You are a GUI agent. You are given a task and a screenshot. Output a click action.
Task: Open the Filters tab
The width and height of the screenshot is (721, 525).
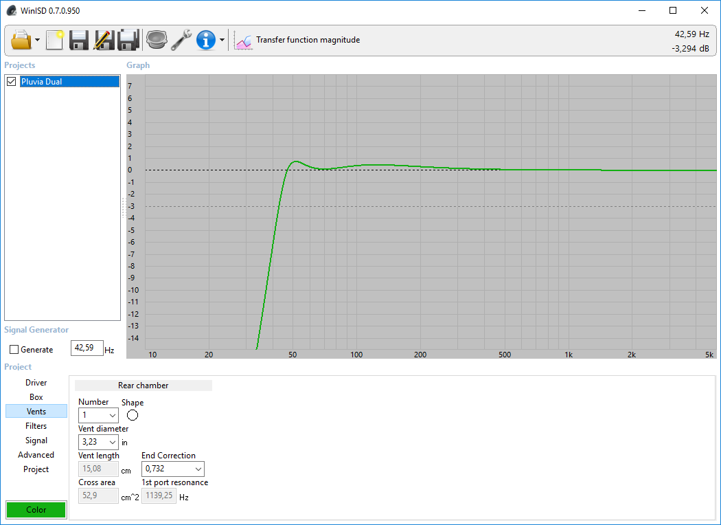pos(36,425)
